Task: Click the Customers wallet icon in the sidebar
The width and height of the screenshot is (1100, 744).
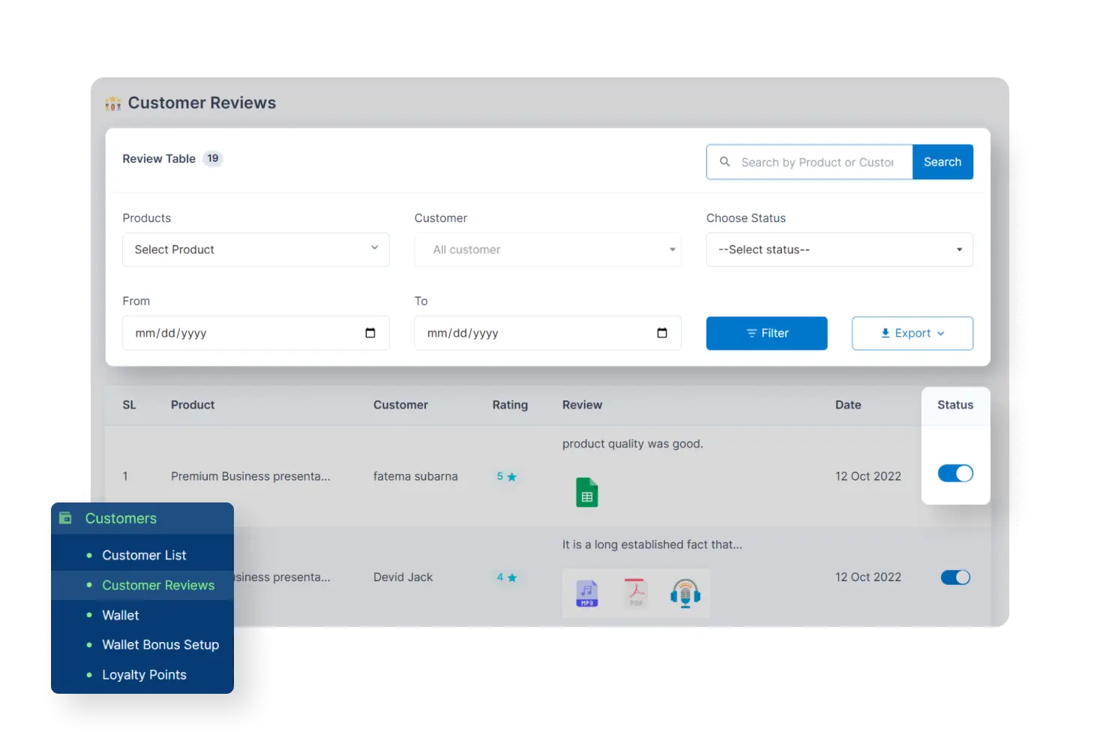Action: (x=66, y=517)
